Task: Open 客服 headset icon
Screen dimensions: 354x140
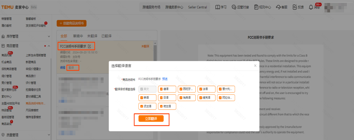Action: [278, 7]
